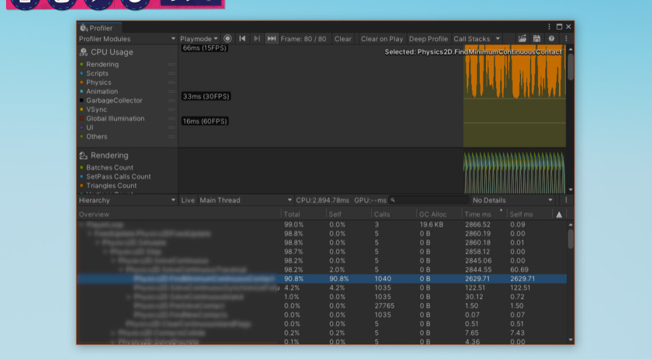The image size is (652, 359).
Task: Toggle VSync category visibility
Action: [x=82, y=109]
